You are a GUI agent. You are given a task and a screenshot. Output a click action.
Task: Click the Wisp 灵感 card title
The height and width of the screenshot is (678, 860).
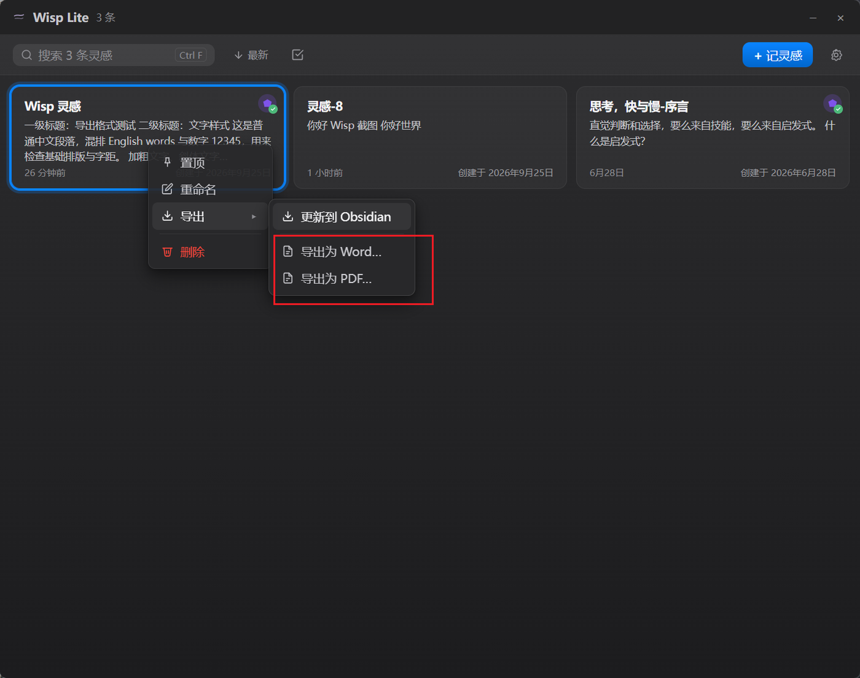[x=53, y=106]
